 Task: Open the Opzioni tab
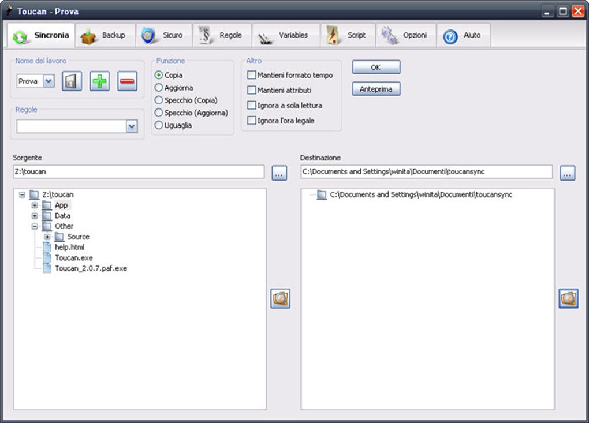[x=406, y=35]
